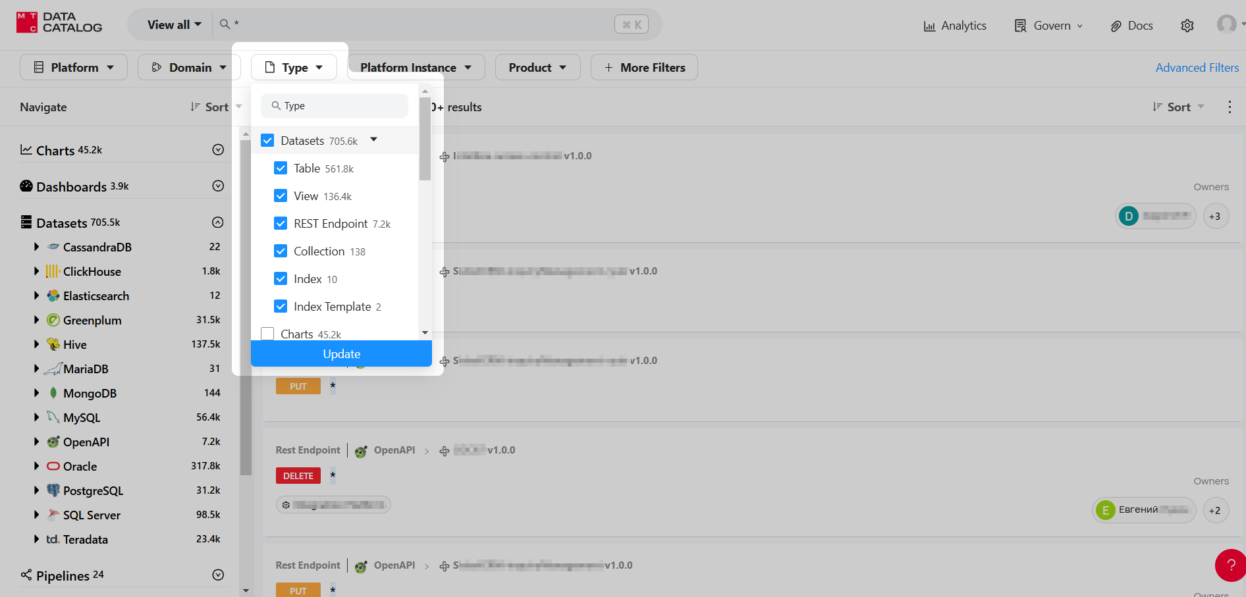Image resolution: width=1246 pixels, height=597 pixels.
Task: Click the Type search field
Action: [335, 106]
